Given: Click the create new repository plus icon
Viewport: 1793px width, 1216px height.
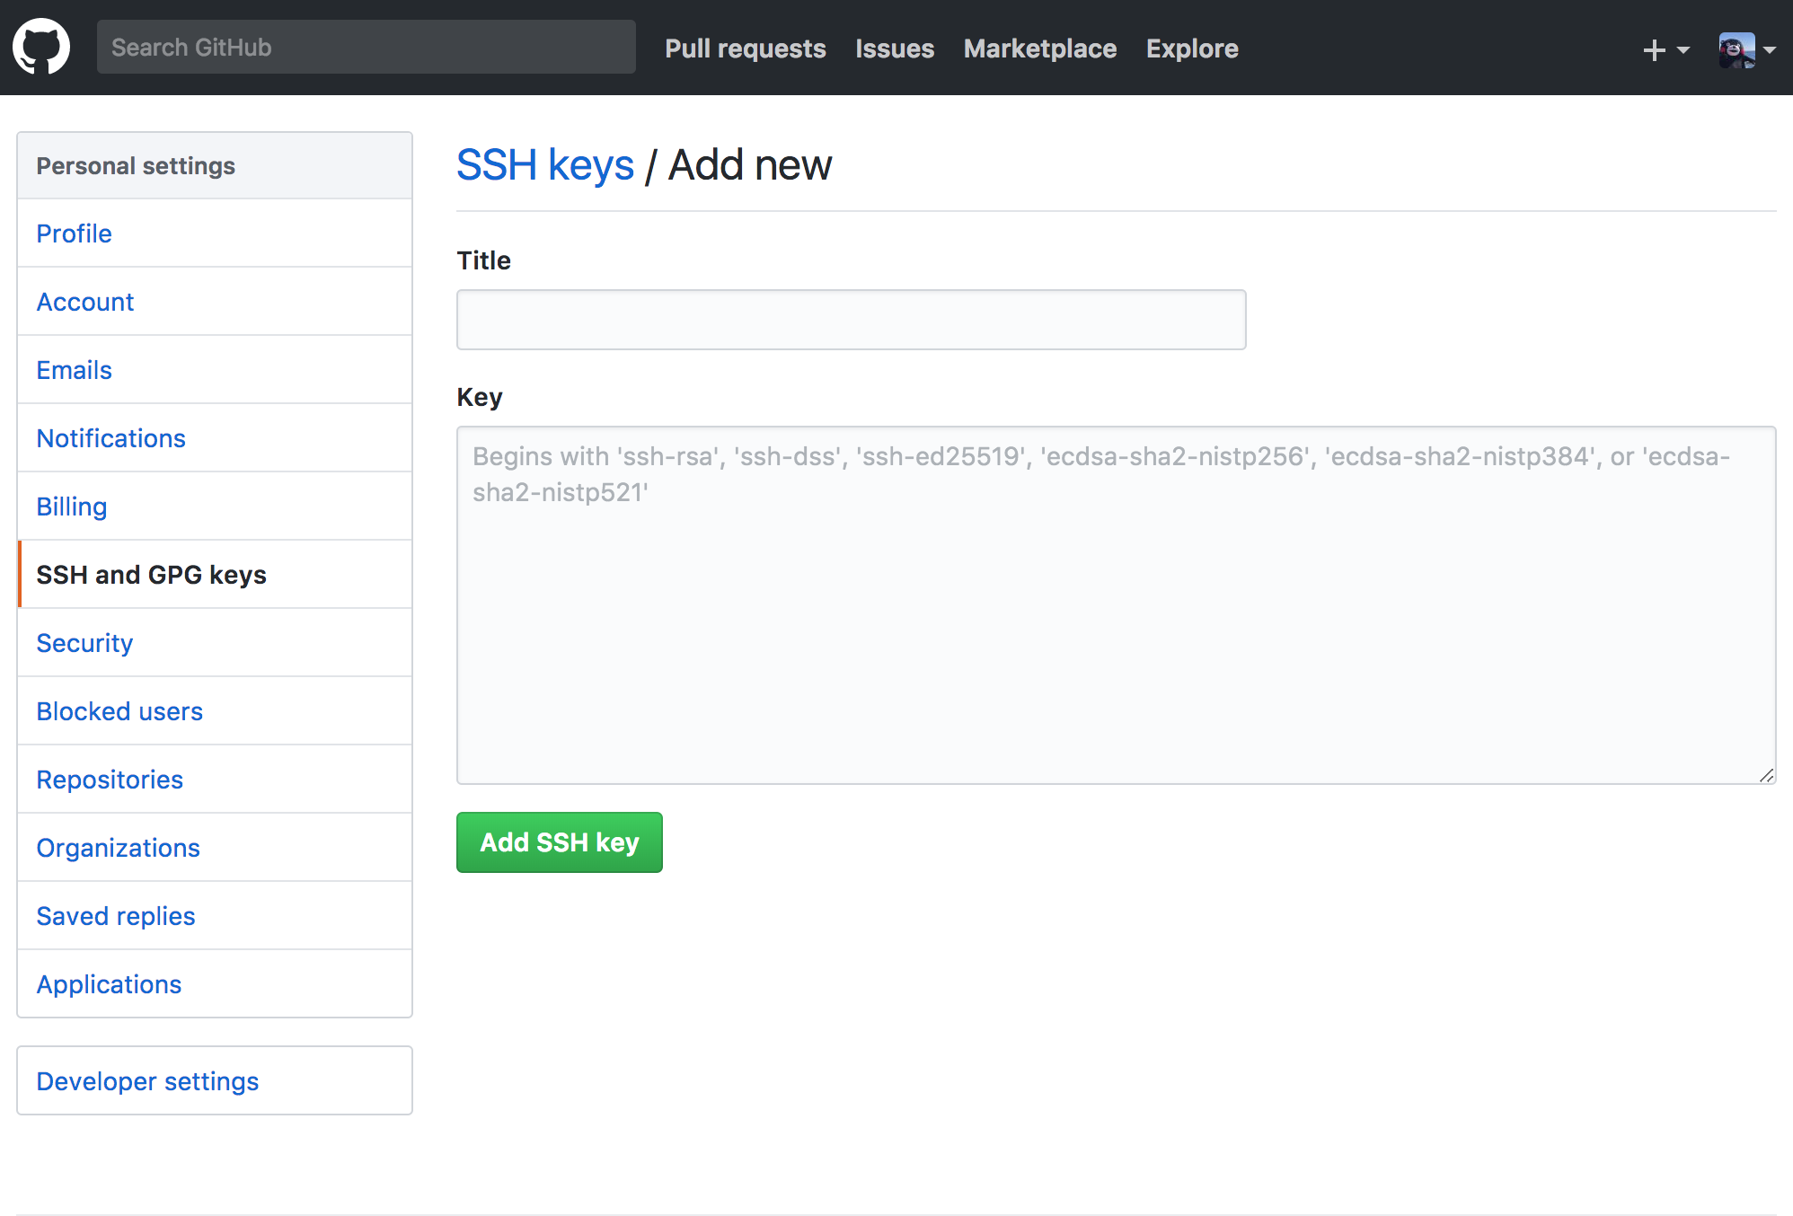Looking at the screenshot, I should click(x=1653, y=48).
